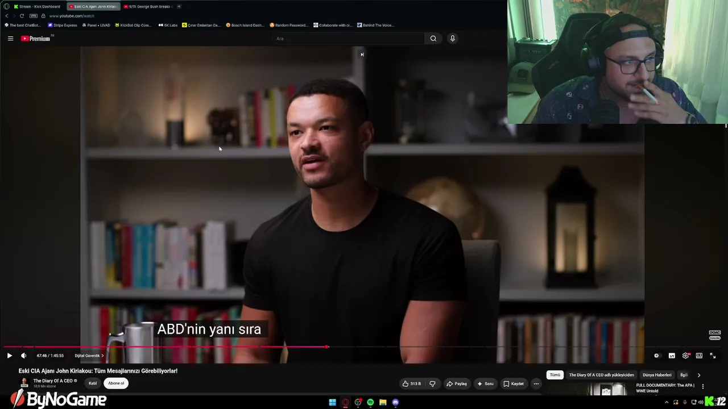The height and width of the screenshot is (409, 728).
Task: Seek on the red video progress bar
Action: pyautogui.click(x=364, y=347)
